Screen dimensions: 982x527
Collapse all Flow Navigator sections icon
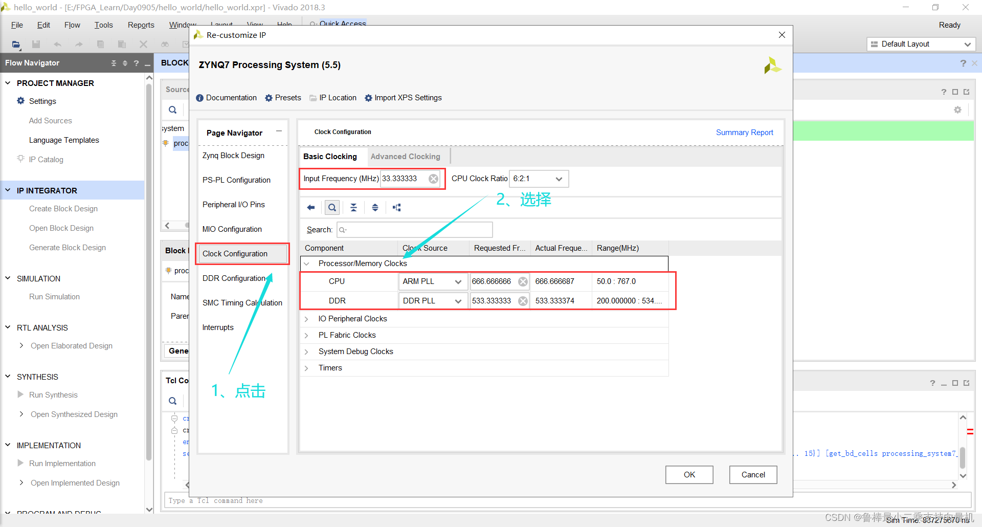pos(114,63)
